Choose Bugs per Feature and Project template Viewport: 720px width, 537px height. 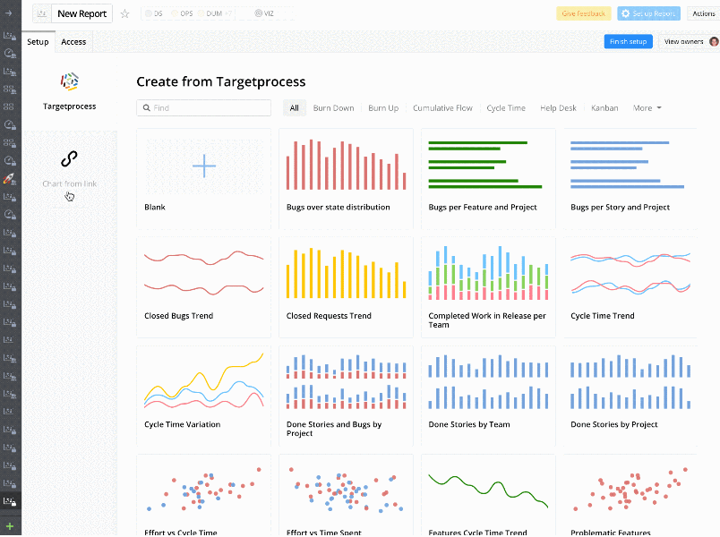(488, 178)
